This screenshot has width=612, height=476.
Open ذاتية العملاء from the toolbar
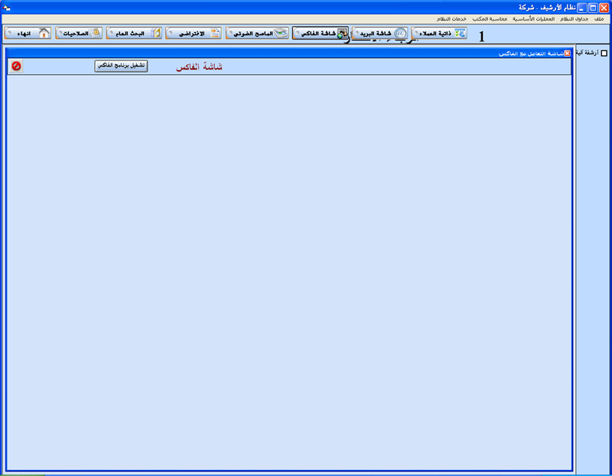pyautogui.click(x=438, y=34)
